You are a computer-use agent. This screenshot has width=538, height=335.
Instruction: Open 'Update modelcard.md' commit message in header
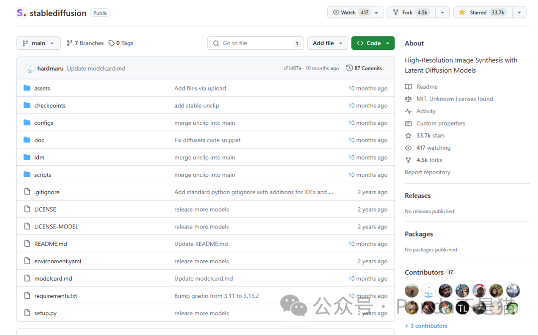pos(96,68)
